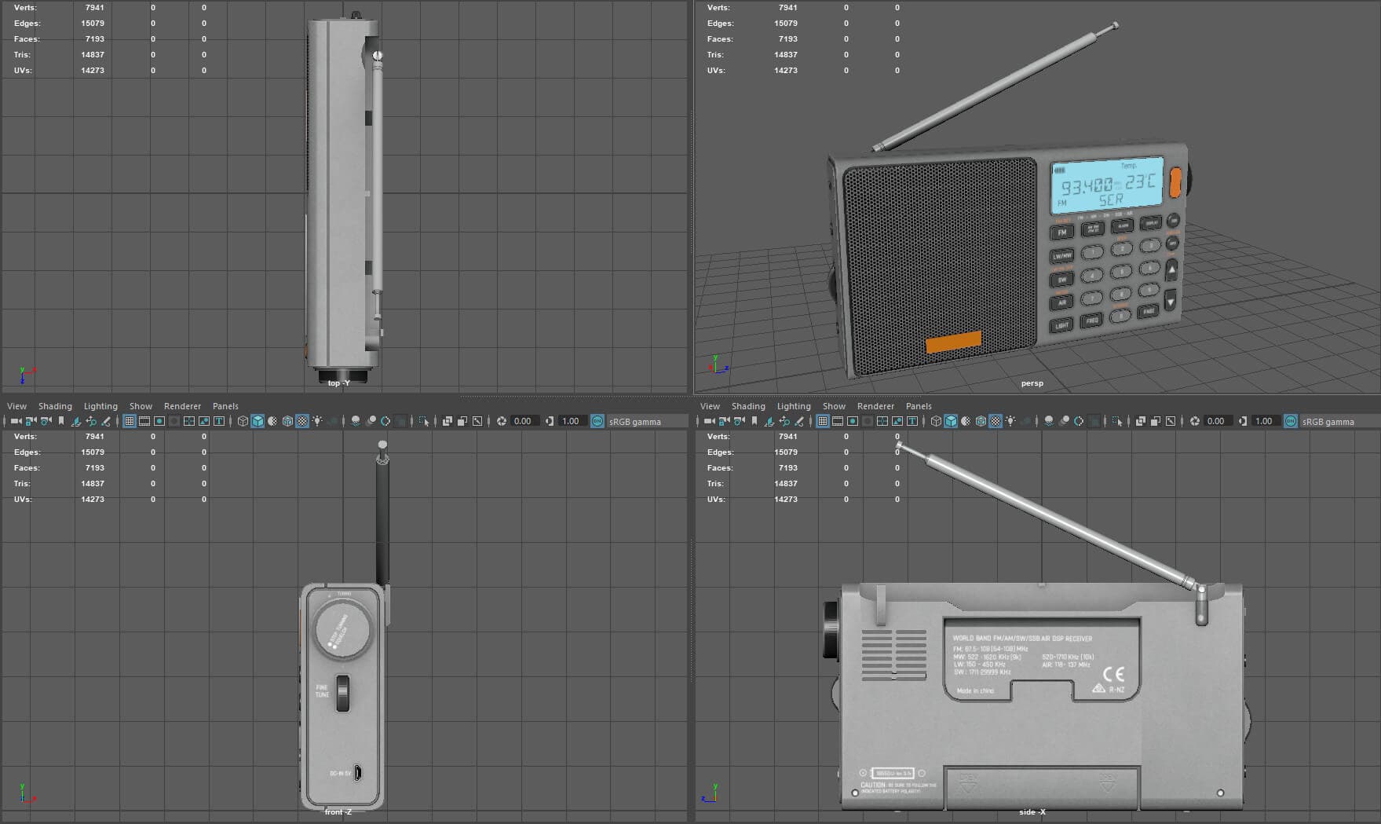
Task: Open the View menu of the side-view panel
Action: [710, 406]
